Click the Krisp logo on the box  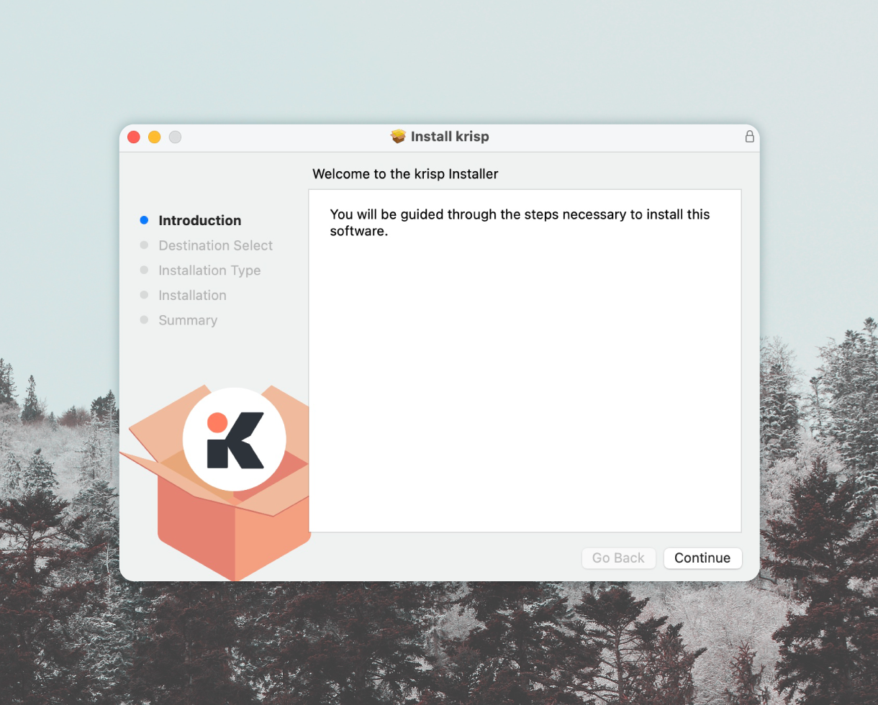pyautogui.click(x=235, y=439)
